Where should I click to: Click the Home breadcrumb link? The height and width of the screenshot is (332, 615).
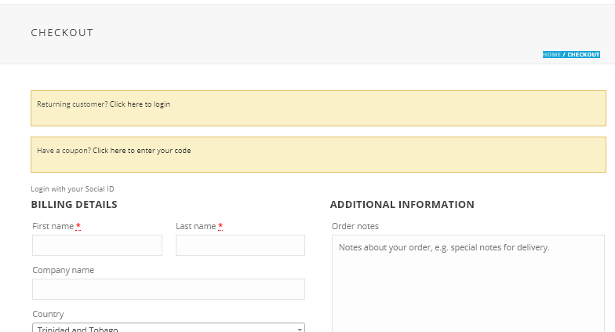(x=551, y=55)
